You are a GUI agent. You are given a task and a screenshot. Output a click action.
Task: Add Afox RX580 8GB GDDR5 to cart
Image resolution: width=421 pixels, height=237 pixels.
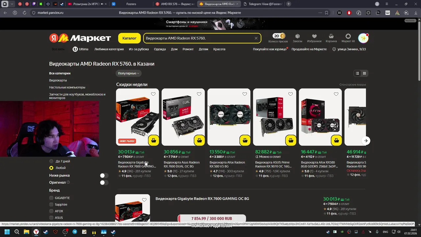tap(336, 141)
